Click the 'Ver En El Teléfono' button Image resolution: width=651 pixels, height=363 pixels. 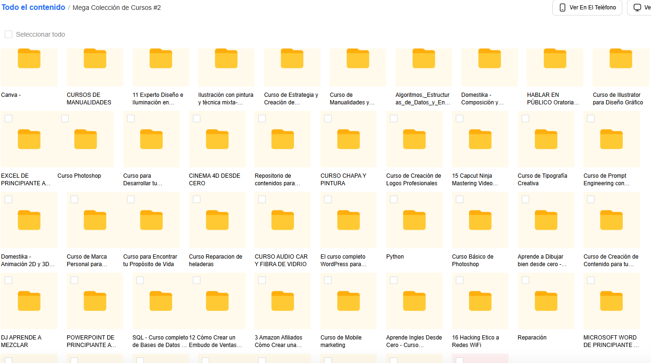[x=587, y=8]
